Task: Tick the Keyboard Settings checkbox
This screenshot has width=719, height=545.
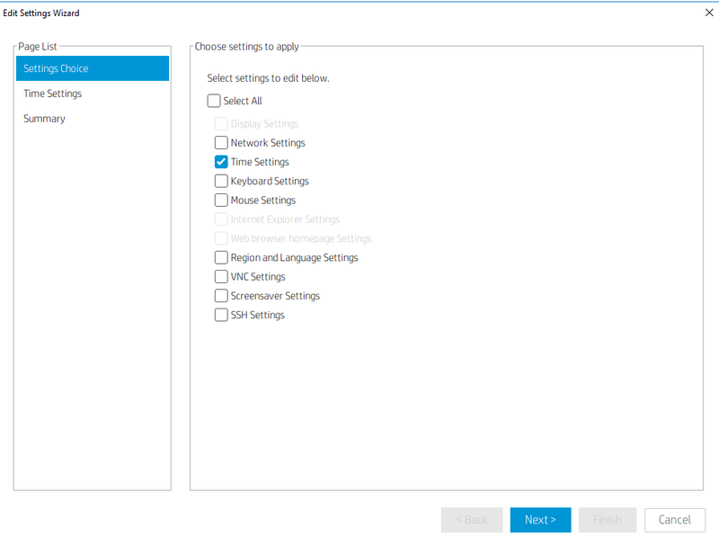Action: 221,181
